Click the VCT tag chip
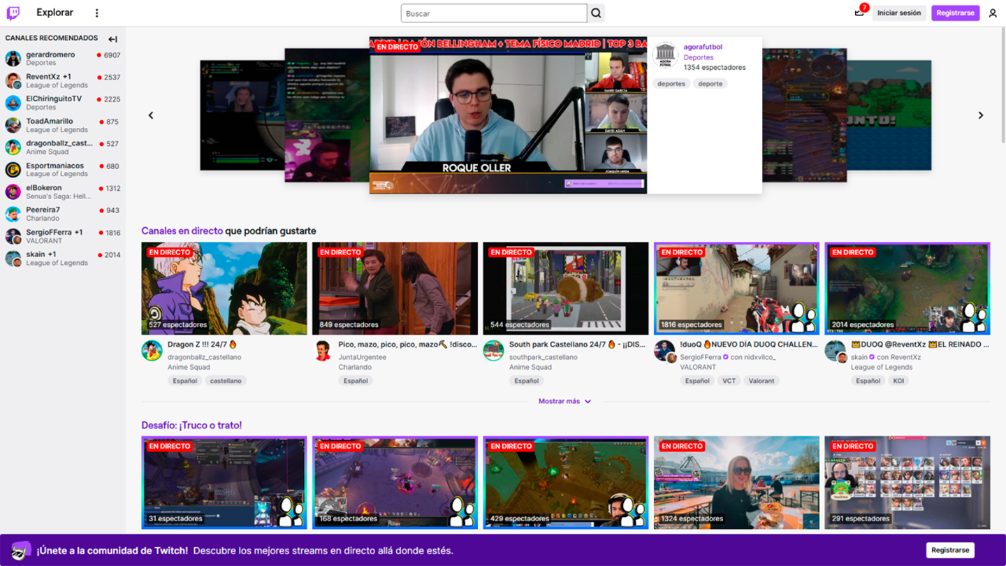This screenshot has width=1006, height=566. point(729,381)
